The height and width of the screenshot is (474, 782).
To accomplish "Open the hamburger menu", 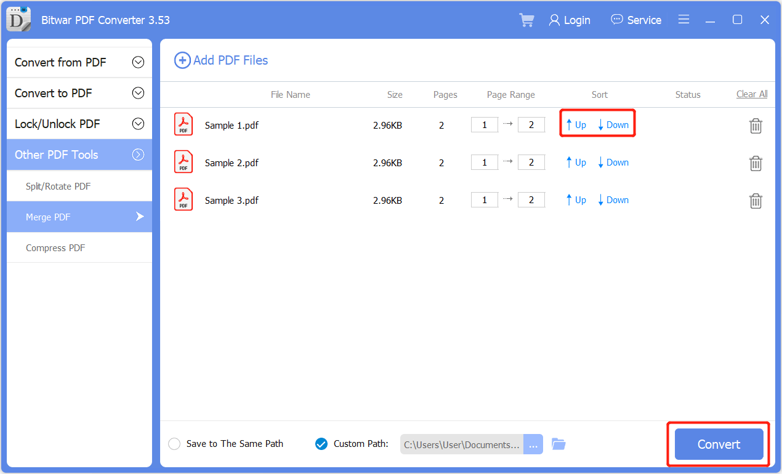I will (683, 19).
